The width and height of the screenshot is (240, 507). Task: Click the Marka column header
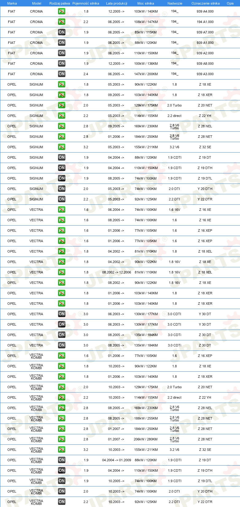12,3
